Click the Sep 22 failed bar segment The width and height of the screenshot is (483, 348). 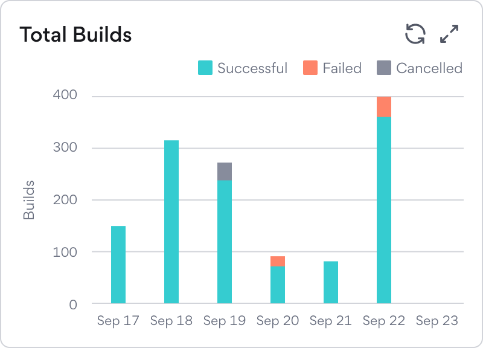tap(384, 107)
